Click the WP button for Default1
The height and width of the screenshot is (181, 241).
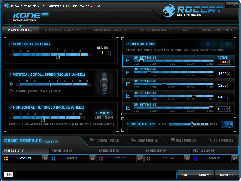[45, 158]
